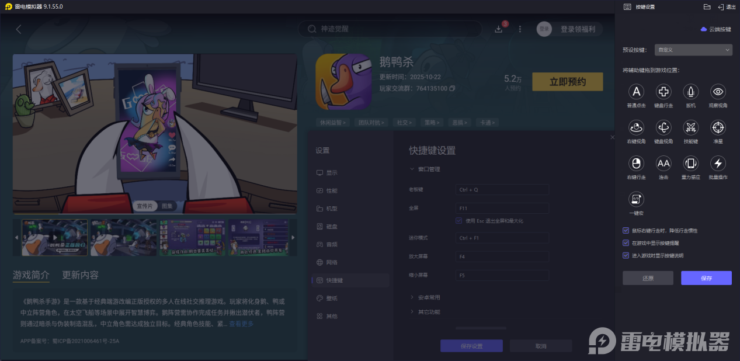Open the 预设按键 自定义 dropdown
The width and height of the screenshot is (740, 361).
[x=693, y=50]
